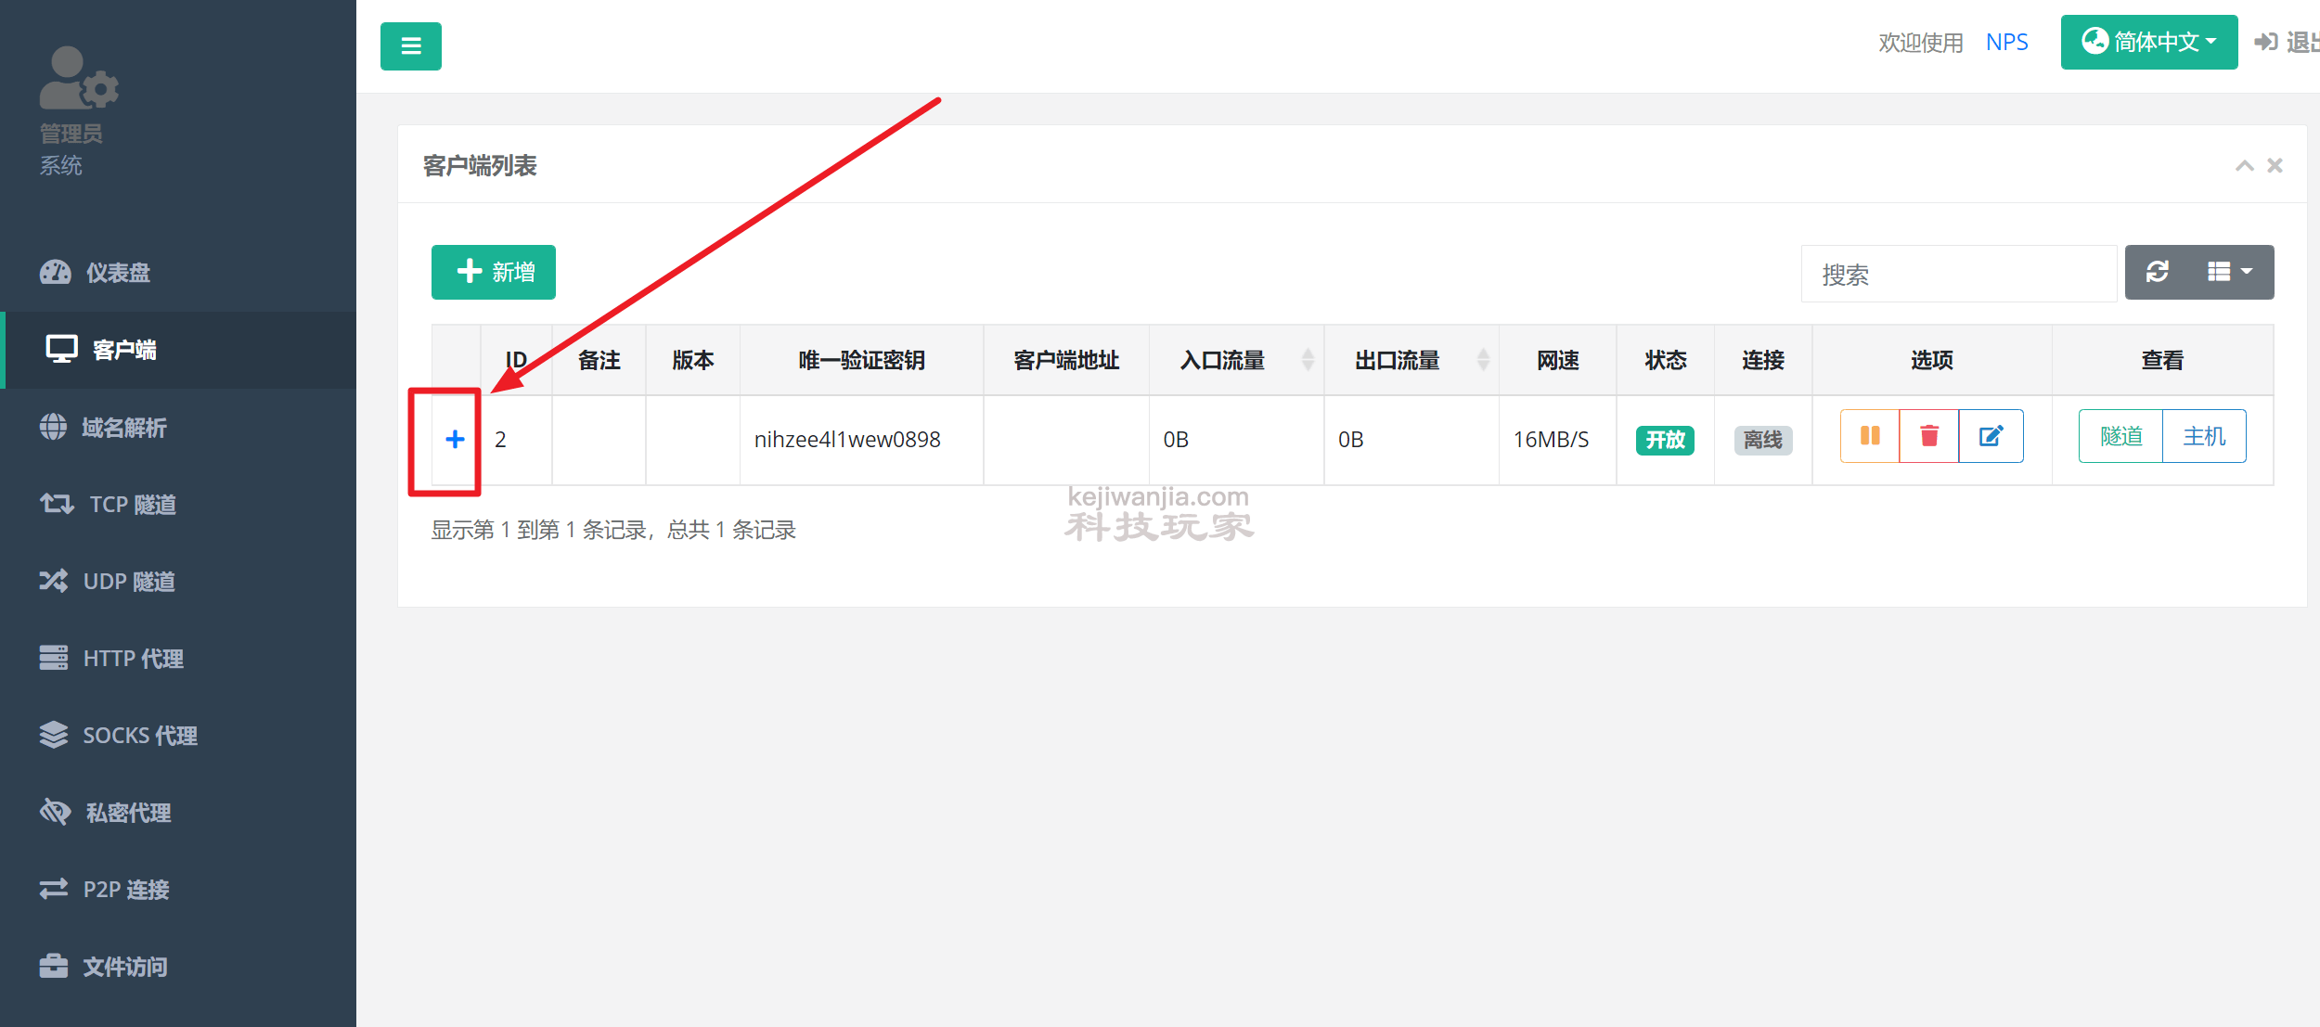Screen dimensions: 2320x1027
Task: Click the 搜索 search input field
Action: point(1958,274)
